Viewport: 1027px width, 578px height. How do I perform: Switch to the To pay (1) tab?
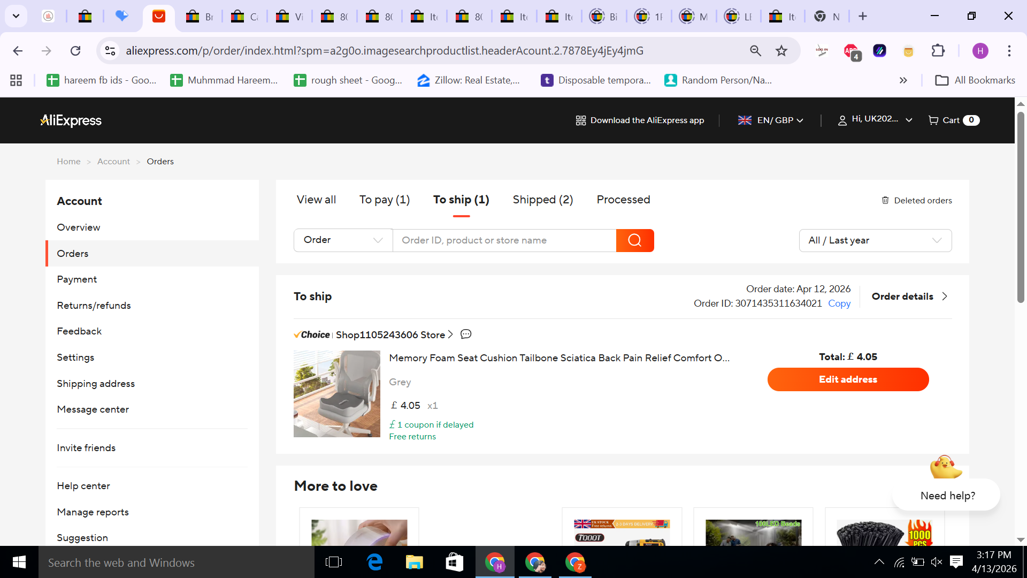pyautogui.click(x=384, y=200)
